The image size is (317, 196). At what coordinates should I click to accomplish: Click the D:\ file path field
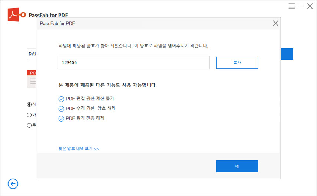pyautogui.click(x=32, y=54)
